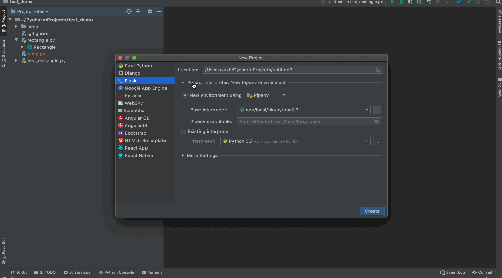
Task: Open the Event Log
Action: [x=452, y=272]
